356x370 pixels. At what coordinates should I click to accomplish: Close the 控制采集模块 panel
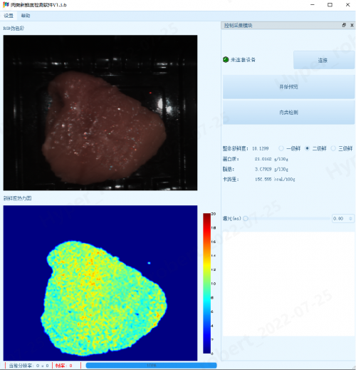point(352,25)
